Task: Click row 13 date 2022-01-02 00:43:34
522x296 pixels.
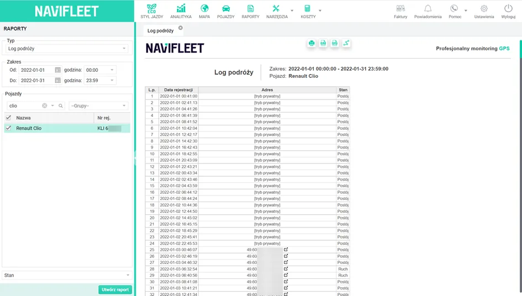Action: pos(178,173)
